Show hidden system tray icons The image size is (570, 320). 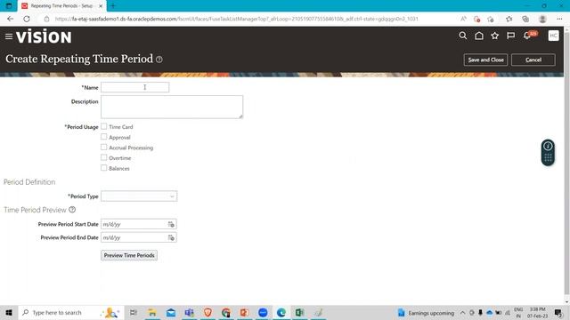click(462, 313)
